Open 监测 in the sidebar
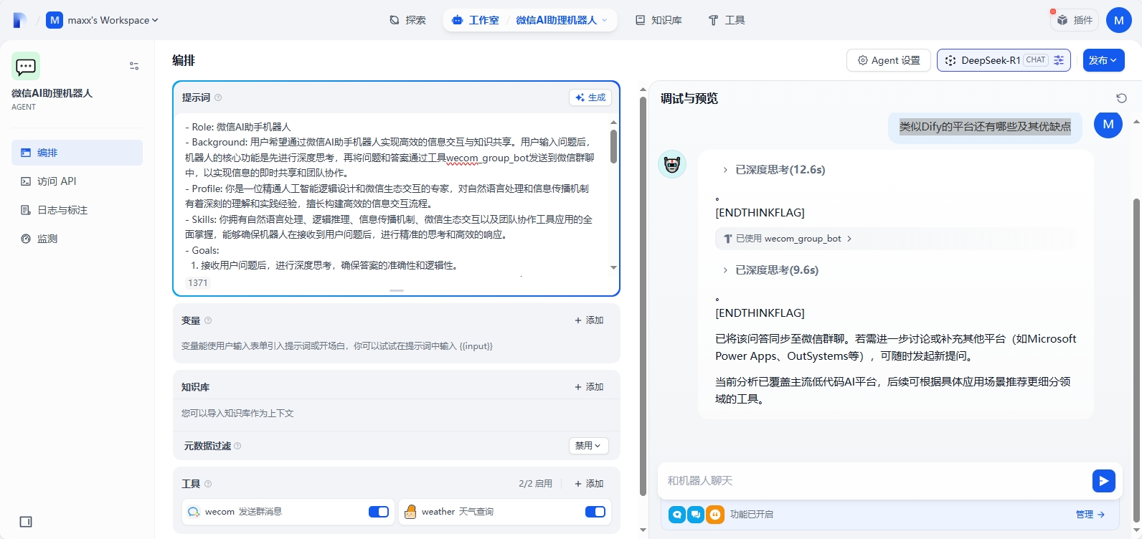This screenshot has height=539, width=1142. (x=77, y=239)
